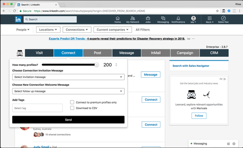The width and height of the screenshot is (243, 148).
Task: Reload the page with refresh icon
Action: (x=15, y=11)
